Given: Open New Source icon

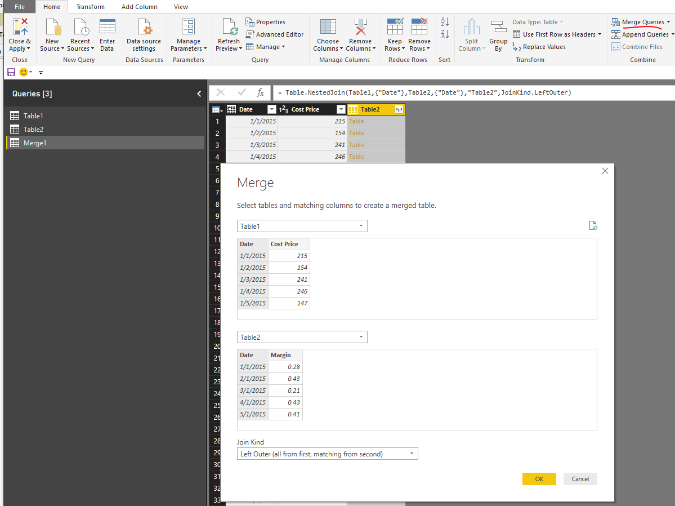Looking at the screenshot, I should [x=52, y=27].
